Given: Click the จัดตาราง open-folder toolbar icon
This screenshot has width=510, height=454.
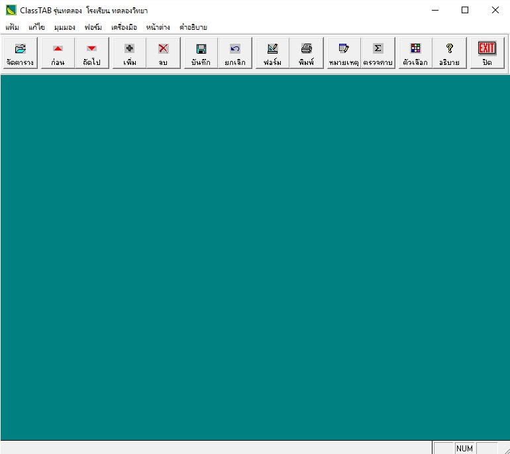Looking at the screenshot, I should point(20,53).
